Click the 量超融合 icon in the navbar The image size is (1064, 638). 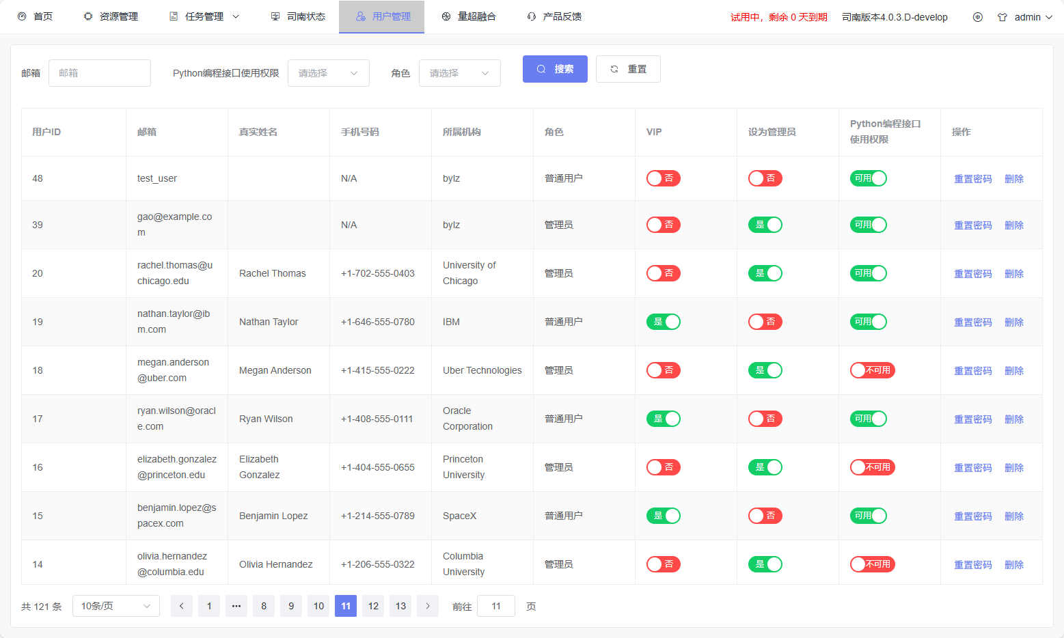(x=446, y=16)
